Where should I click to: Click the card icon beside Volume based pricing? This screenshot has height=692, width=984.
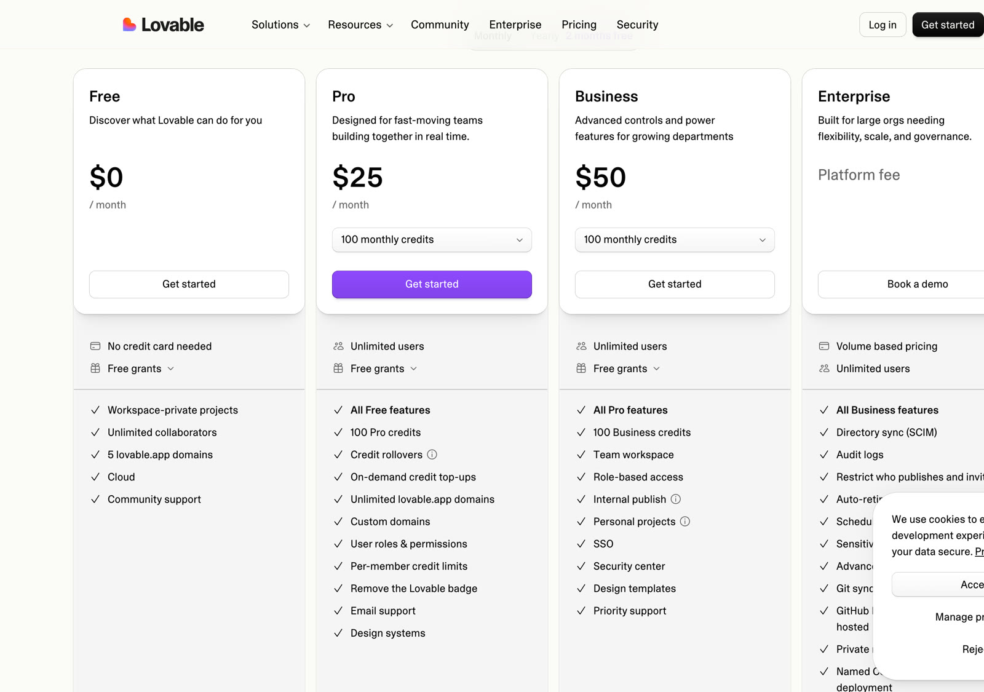824,346
